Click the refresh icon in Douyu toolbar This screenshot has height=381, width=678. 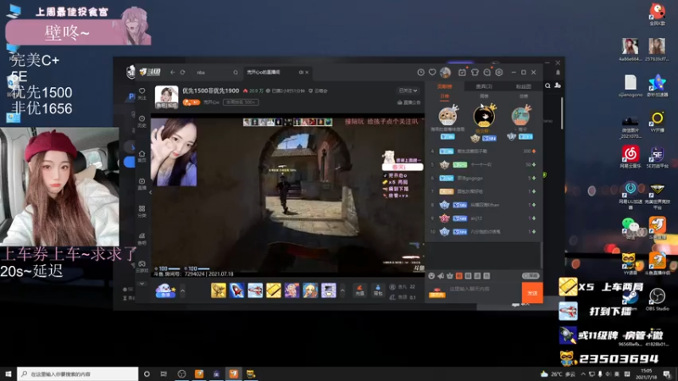click(182, 72)
